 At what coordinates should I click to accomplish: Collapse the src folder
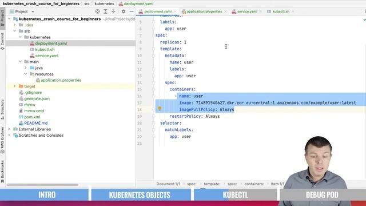click(x=15, y=31)
